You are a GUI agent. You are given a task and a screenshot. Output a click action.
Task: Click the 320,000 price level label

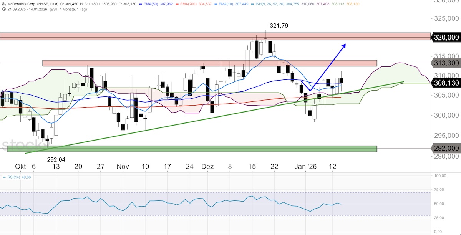tap(446, 37)
